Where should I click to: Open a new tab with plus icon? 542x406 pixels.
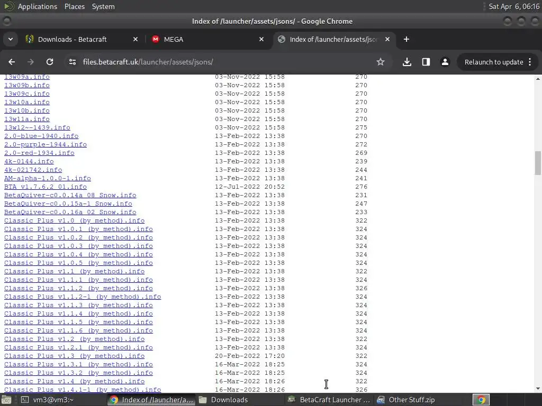point(406,39)
